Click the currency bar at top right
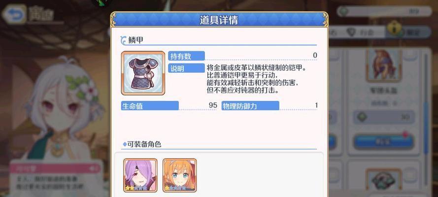Image resolution: width=438 pixels, height=197 pixels. [x=384, y=11]
